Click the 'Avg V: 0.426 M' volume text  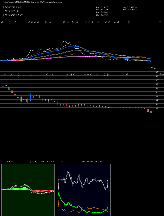(130, 7)
